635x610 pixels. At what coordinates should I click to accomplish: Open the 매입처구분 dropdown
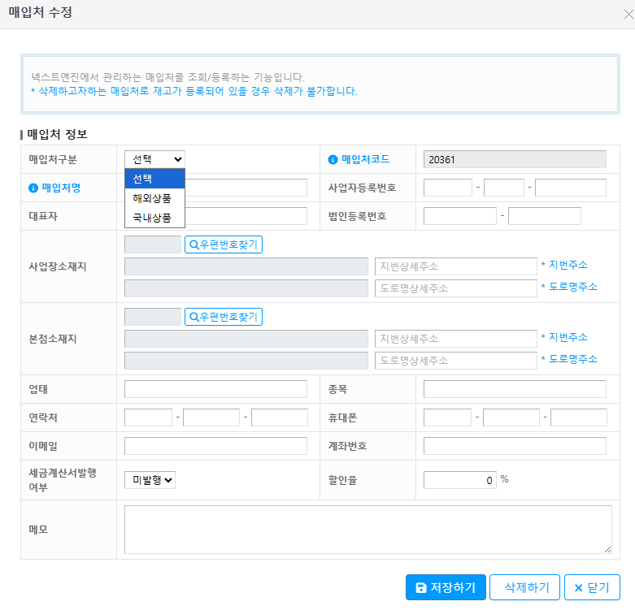click(154, 159)
